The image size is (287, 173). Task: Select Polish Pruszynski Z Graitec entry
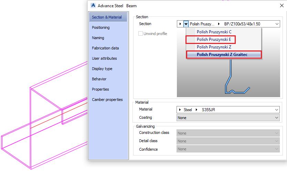pyautogui.click(x=224, y=55)
